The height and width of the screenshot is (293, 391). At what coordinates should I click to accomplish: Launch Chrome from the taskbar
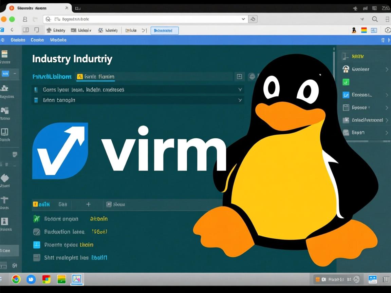(16, 279)
